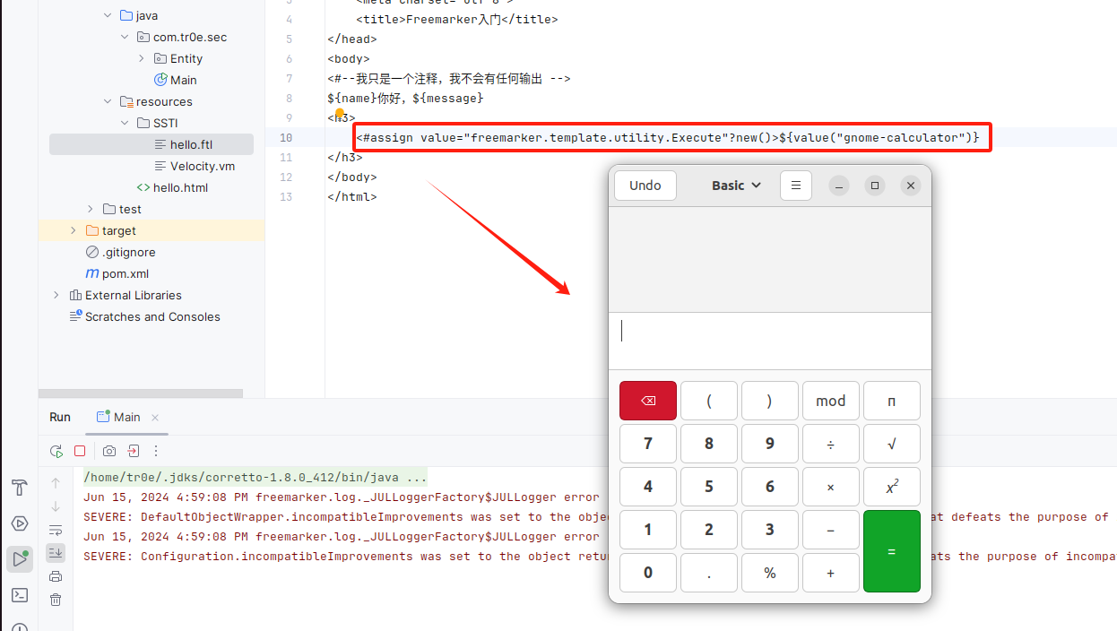Clear console with the trash icon
This screenshot has width=1117, height=631.
click(x=56, y=600)
